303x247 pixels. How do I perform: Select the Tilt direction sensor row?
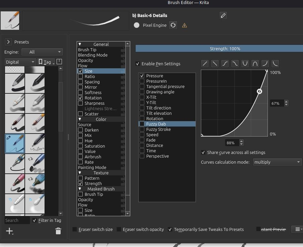167,108
